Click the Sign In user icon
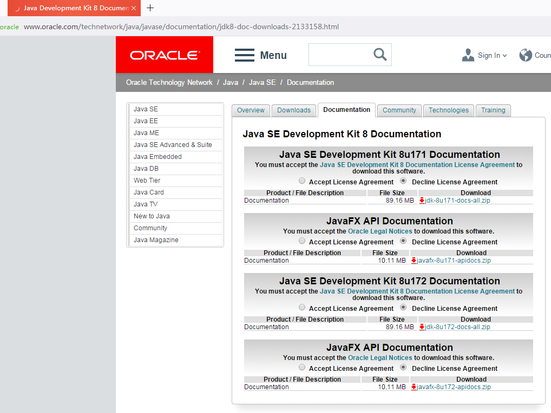The height and width of the screenshot is (413, 551). [x=468, y=55]
